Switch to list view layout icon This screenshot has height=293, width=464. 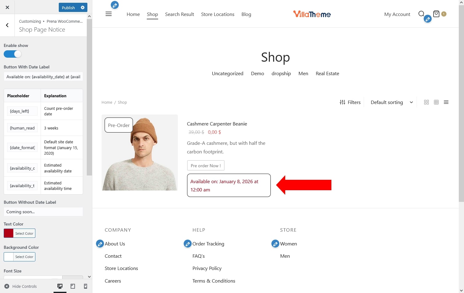446,102
